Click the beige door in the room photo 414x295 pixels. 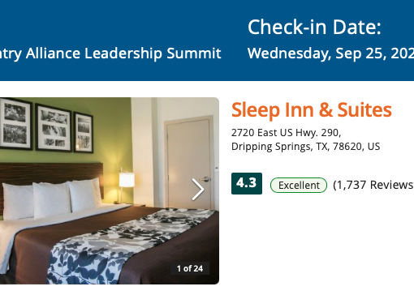pos(189,162)
